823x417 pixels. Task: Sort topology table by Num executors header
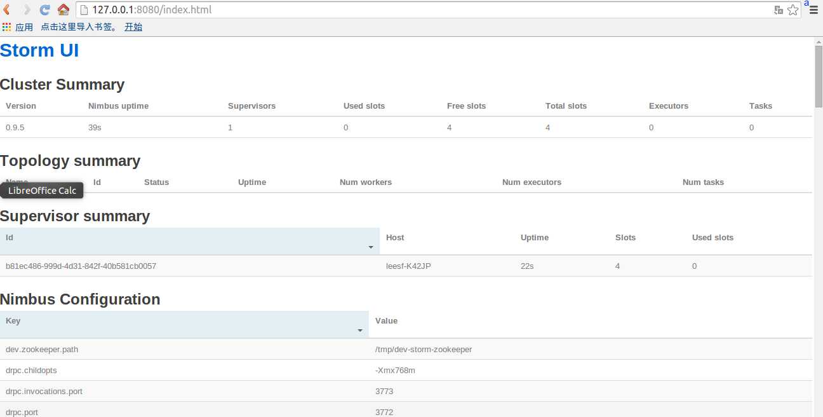[532, 182]
